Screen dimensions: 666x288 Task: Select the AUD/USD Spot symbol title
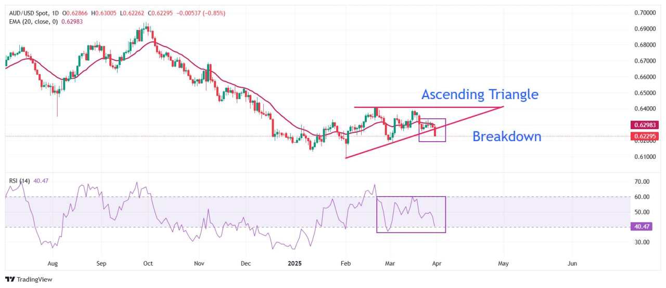tap(29, 12)
